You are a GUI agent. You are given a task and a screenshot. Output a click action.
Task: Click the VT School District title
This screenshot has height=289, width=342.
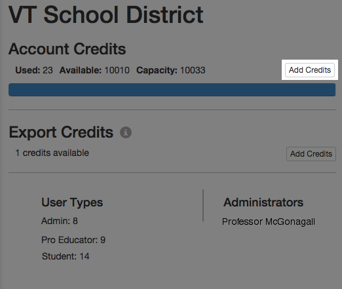coord(106,14)
